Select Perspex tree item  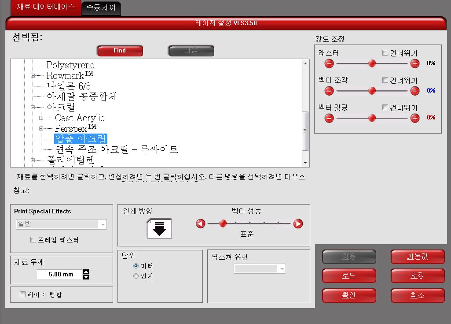point(75,128)
